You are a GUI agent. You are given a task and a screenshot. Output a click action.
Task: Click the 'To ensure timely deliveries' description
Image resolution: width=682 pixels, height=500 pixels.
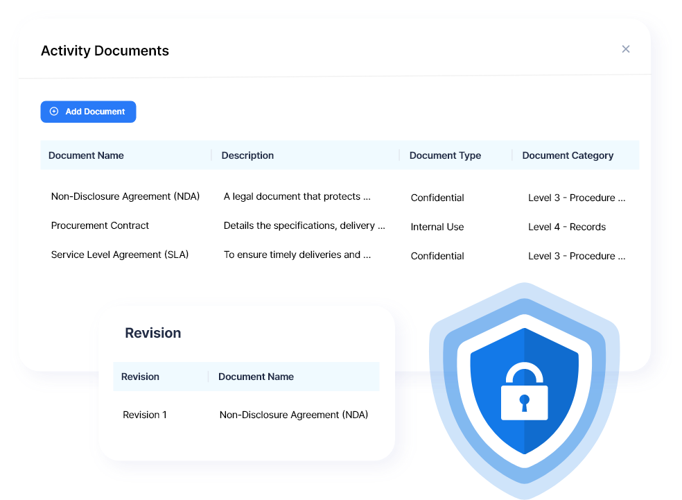tap(297, 255)
